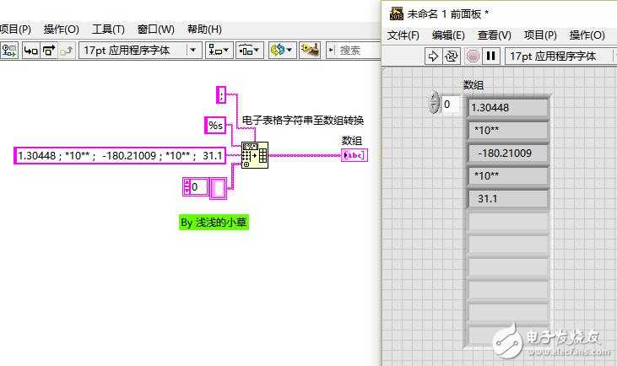The image size is (617, 366).
Task: Open the Align Objects dropdown
Action: click(219, 51)
